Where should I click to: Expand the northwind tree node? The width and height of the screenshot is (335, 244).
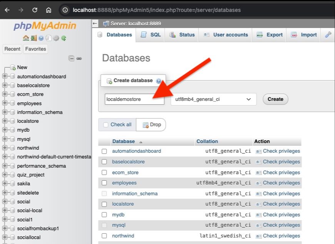[5, 148]
